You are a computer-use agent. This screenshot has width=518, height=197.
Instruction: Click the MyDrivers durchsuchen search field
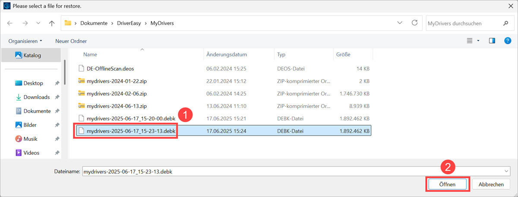[x=462, y=23]
